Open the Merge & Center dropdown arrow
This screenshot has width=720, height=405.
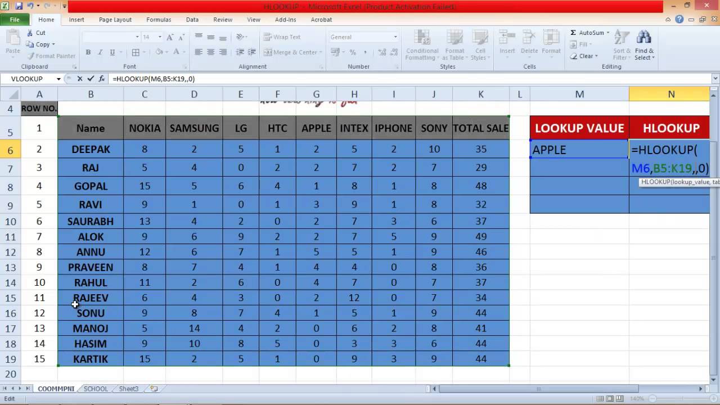pos(321,52)
